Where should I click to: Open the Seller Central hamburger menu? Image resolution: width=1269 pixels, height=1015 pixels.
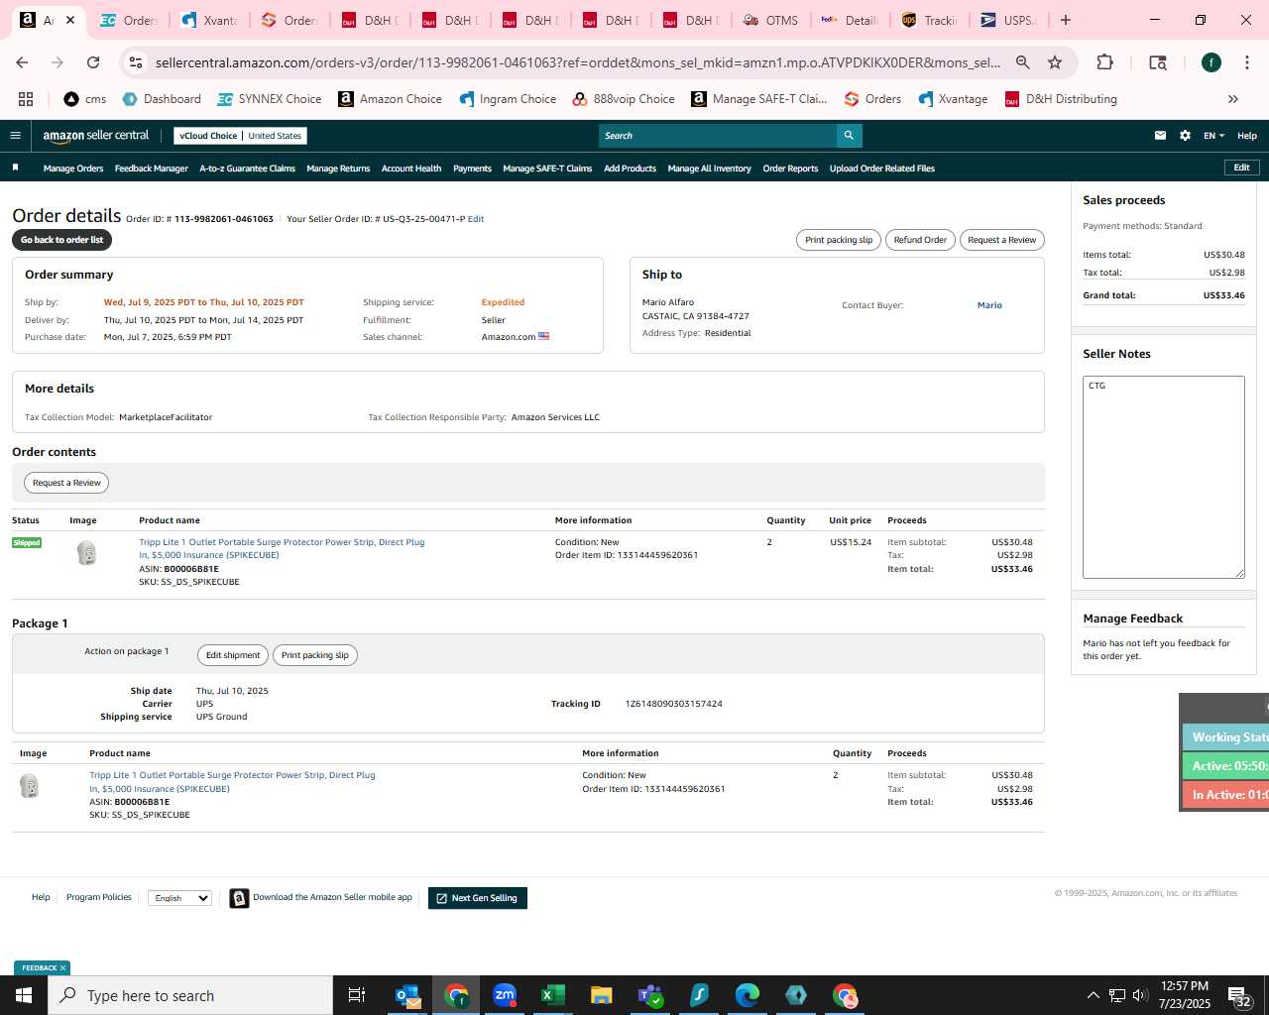(15, 136)
